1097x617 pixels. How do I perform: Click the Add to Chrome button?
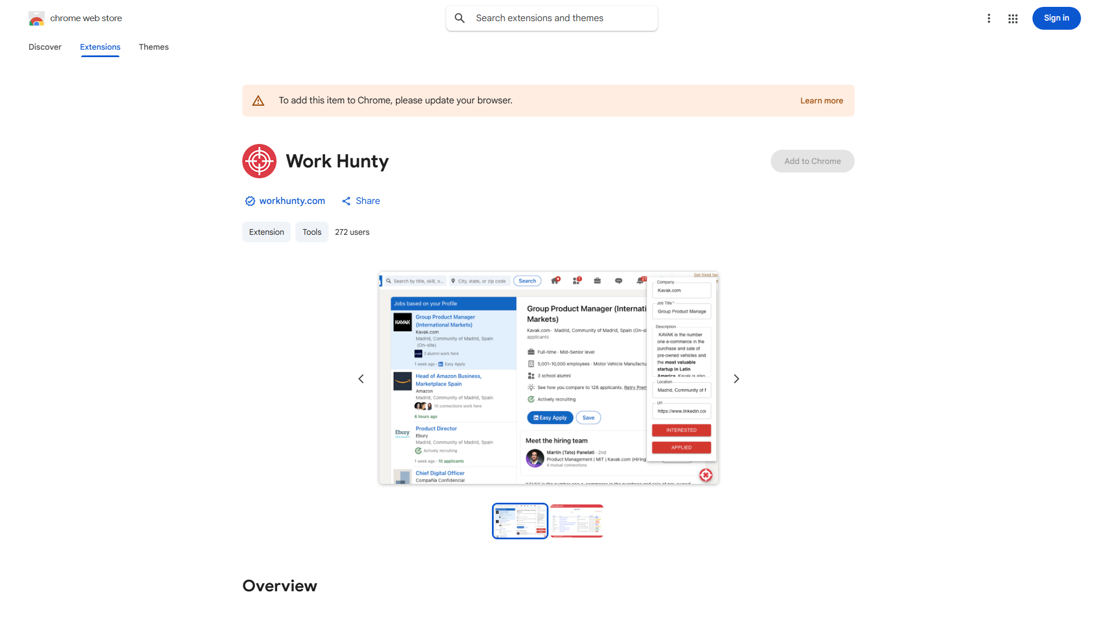point(812,161)
